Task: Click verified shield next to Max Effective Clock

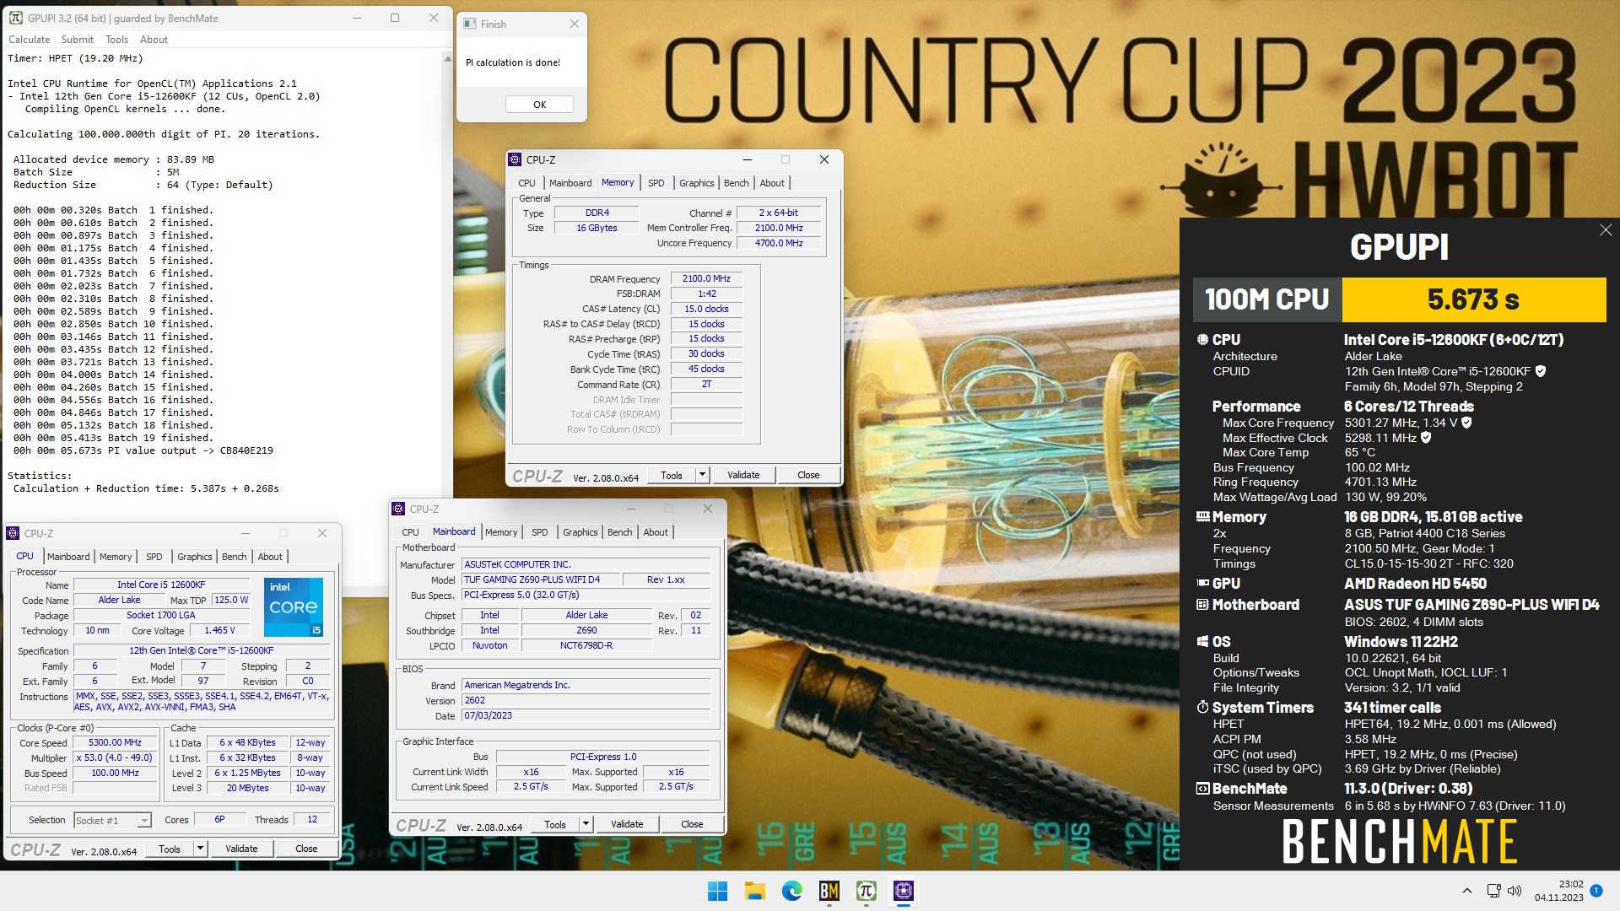Action: [x=1426, y=438]
